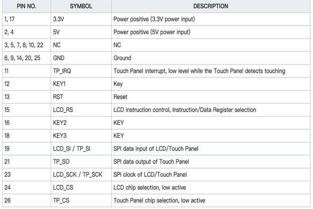Click the Ground description cell
This screenshot has height=209, width=313.
click(211, 58)
